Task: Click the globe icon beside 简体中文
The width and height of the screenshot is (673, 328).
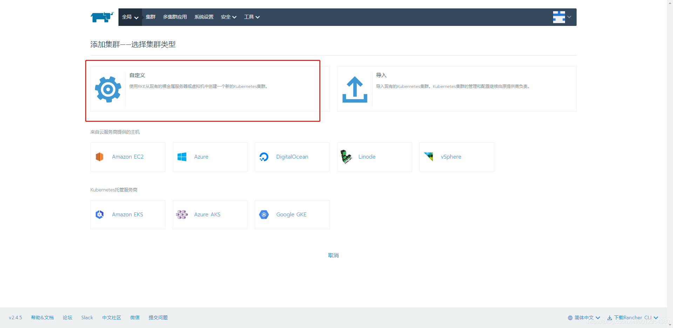Action: click(570, 318)
